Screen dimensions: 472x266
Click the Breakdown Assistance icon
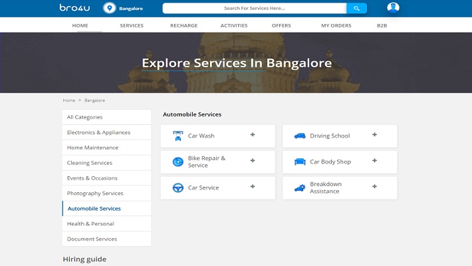click(300, 188)
